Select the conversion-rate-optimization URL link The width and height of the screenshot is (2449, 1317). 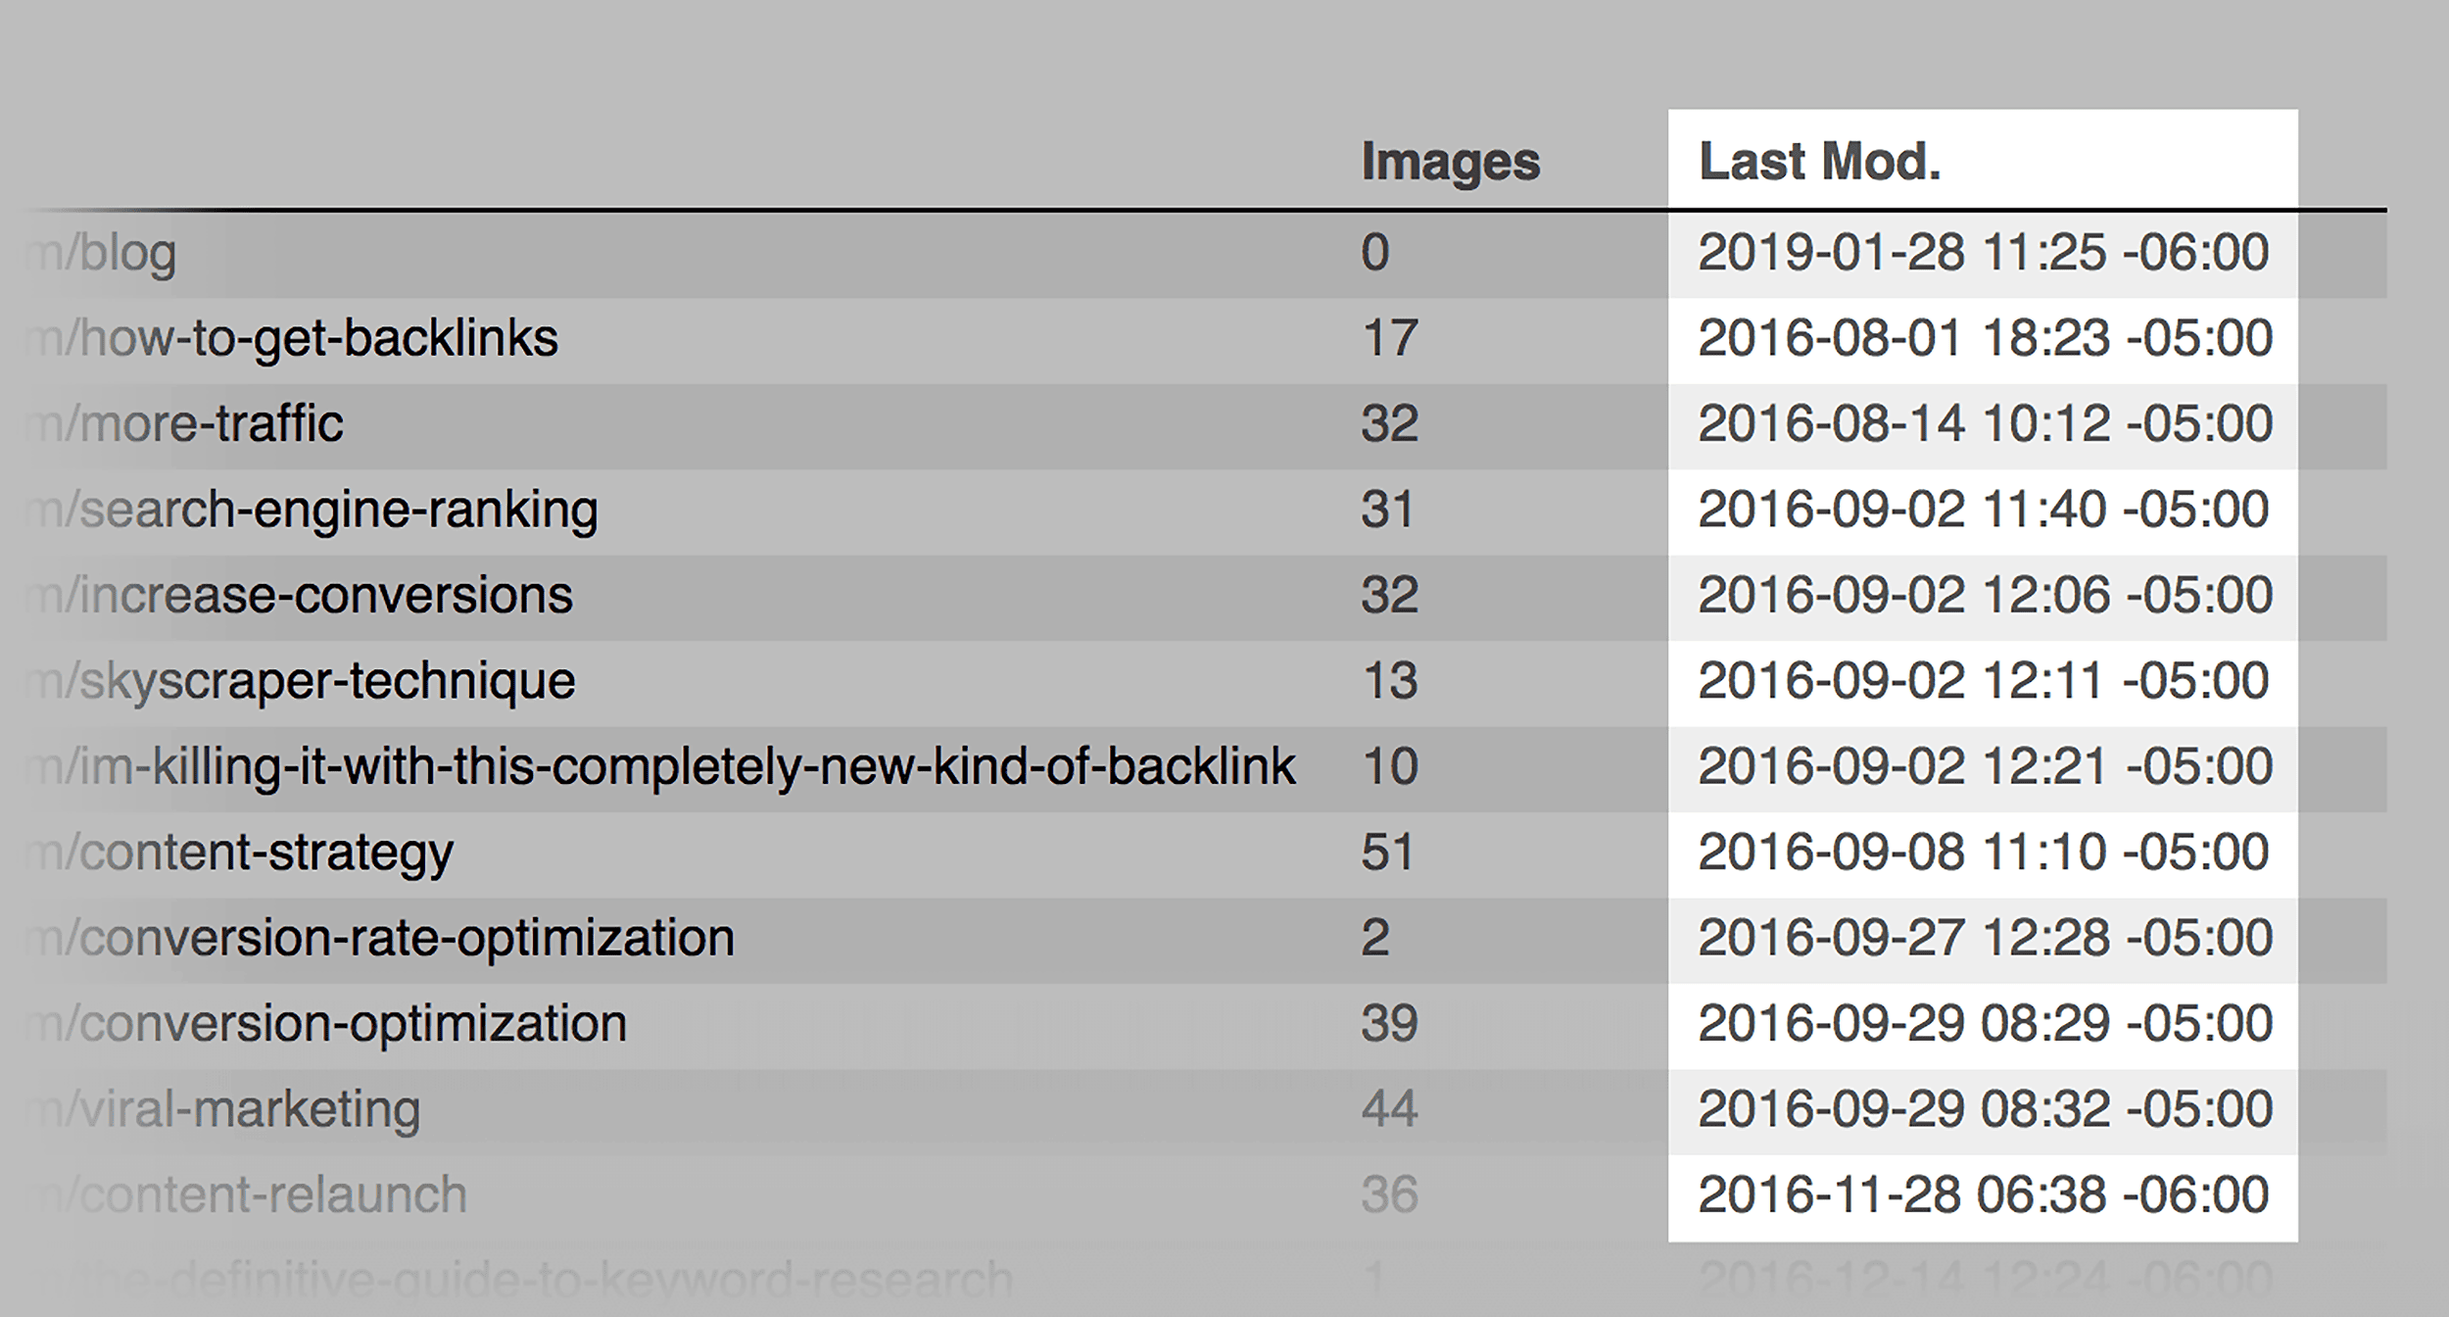point(381,939)
